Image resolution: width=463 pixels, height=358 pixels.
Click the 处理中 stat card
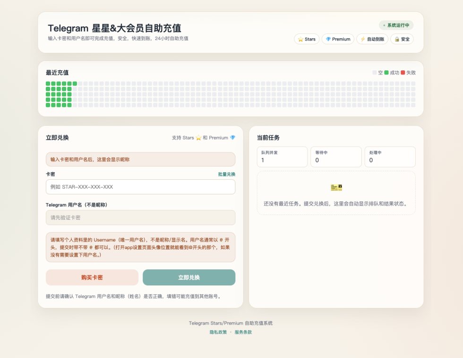coord(390,157)
